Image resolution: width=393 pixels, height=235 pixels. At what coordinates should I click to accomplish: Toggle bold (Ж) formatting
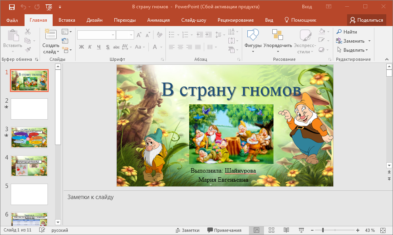[x=82, y=47]
